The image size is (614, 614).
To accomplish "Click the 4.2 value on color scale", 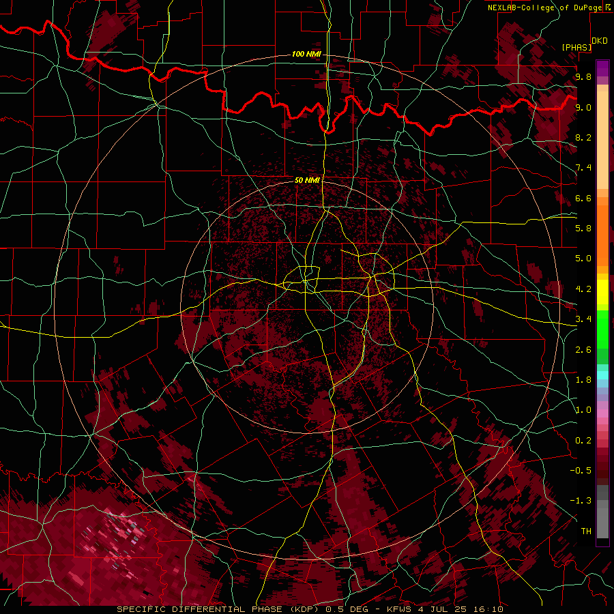I will pos(583,289).
